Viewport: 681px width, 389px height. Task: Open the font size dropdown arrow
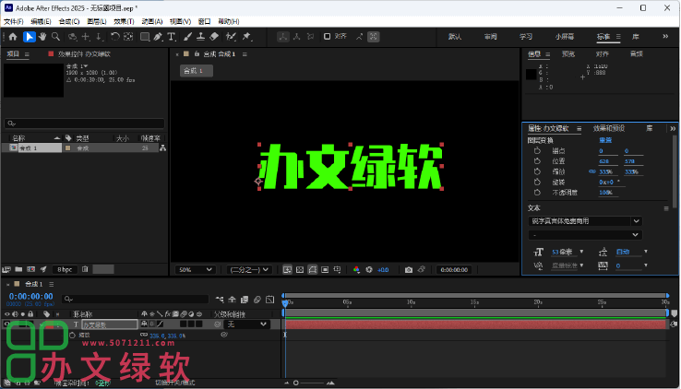click(581, 252)
